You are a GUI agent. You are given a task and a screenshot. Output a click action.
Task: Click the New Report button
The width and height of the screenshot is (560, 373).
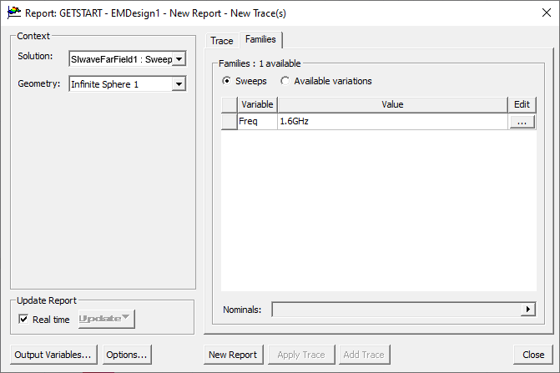coord(233,355)
